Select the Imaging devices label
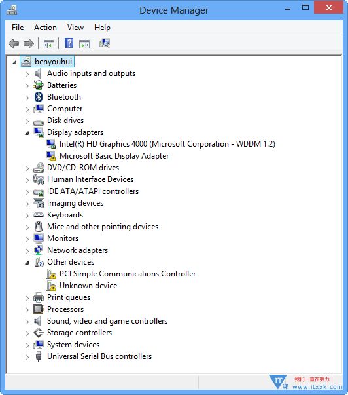The image size is (348, 395). [75, 203]
